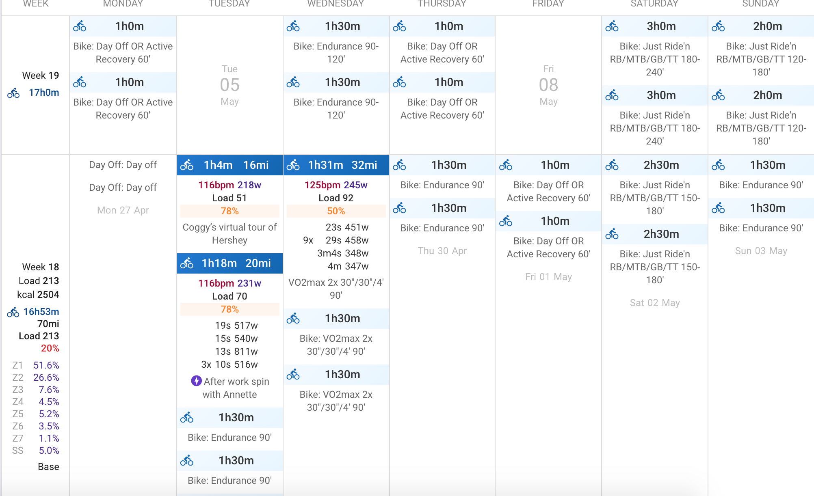Click the Week 18 label
Image resolution: width=814 pixels, height=496 pixels.
41,267
